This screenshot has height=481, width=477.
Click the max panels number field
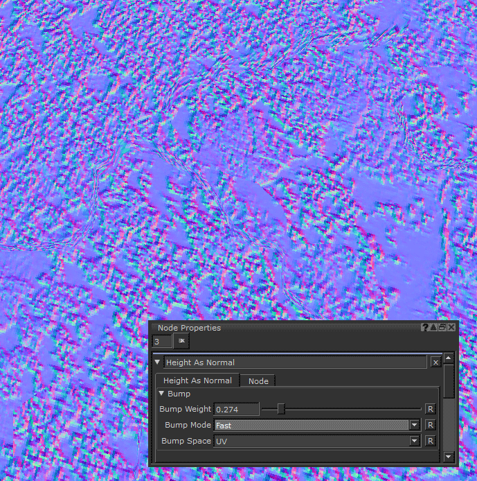(161, 341)
